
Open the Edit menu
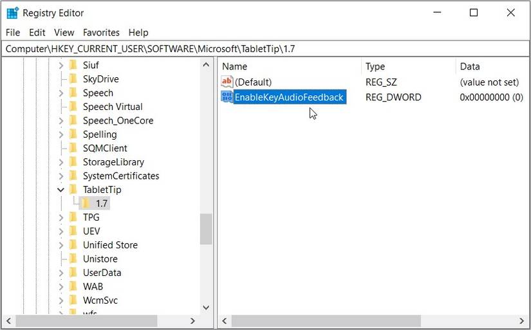coord(37,32)
